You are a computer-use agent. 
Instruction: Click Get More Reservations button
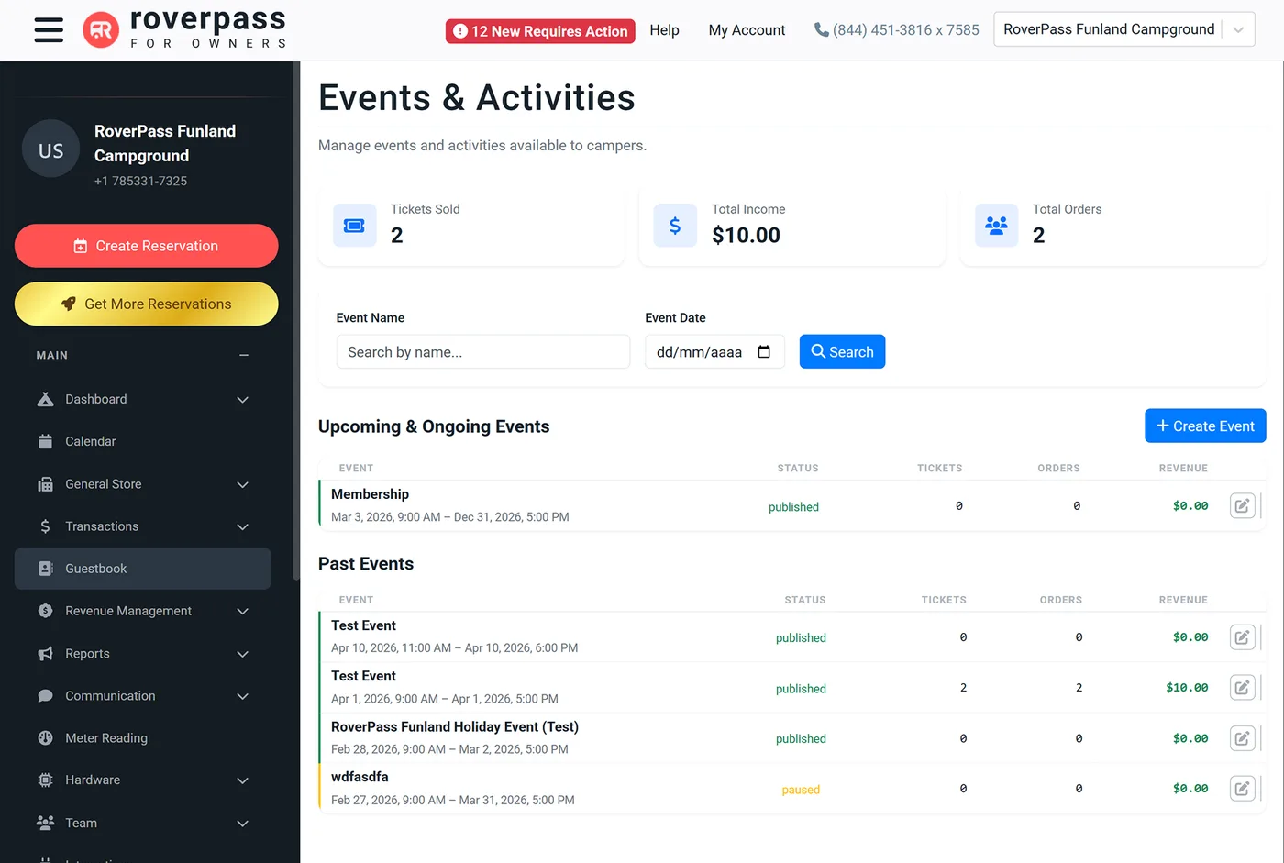coord(147,304)
